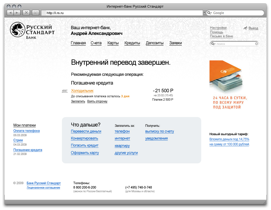Click the orange card protection banner
The height and width of the screenshot is (210, 271).
(227, 85)
